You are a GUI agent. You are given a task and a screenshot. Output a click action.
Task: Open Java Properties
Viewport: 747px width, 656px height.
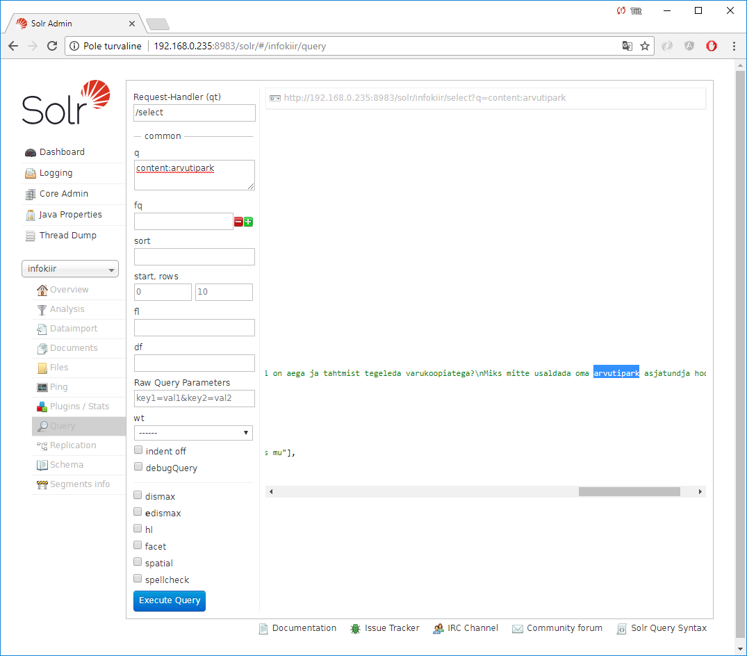tap(70, 215)
